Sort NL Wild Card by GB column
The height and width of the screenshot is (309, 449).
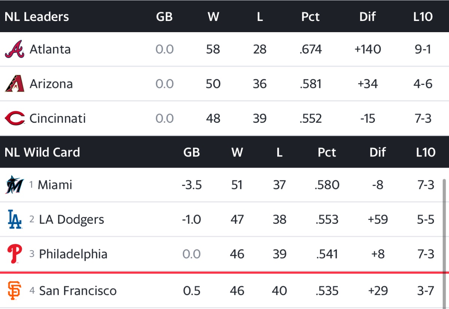click(x=192, y=152)
